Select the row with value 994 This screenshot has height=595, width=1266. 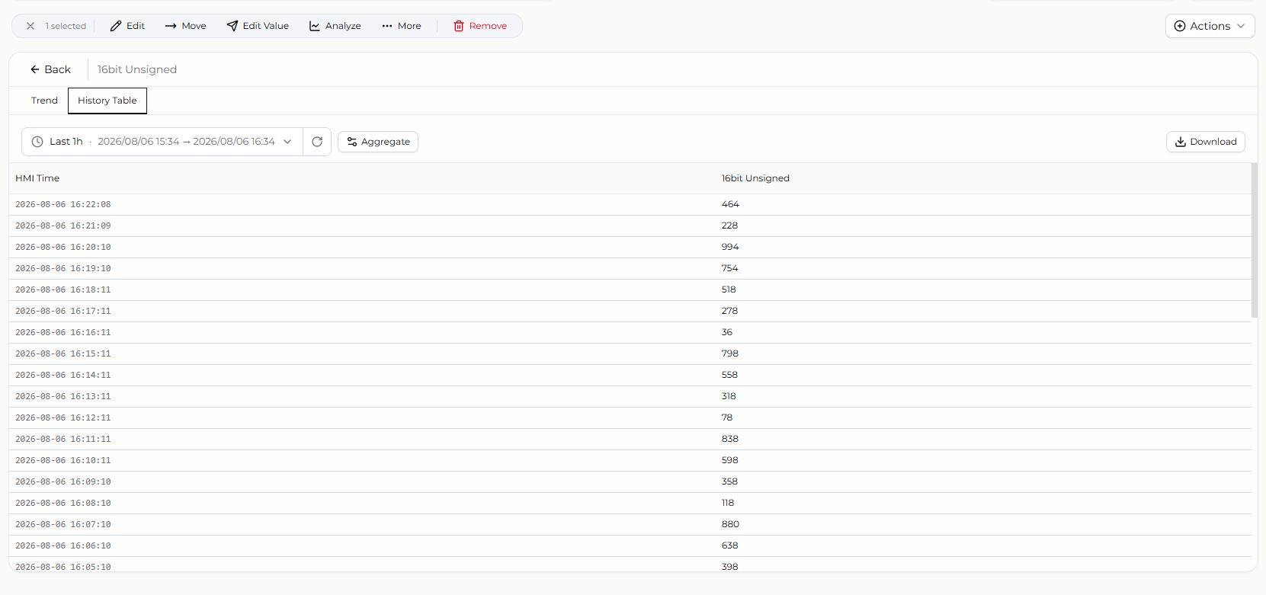tap(630, 247)
